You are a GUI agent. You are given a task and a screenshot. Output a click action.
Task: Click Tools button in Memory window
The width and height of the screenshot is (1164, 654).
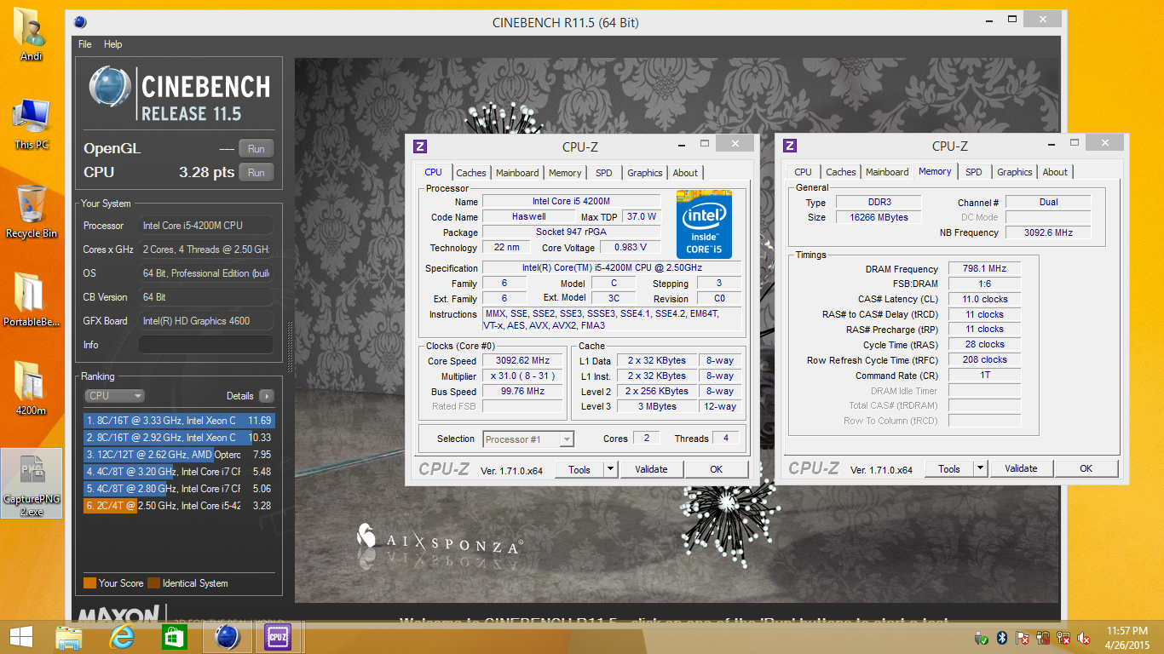(949, 468)
